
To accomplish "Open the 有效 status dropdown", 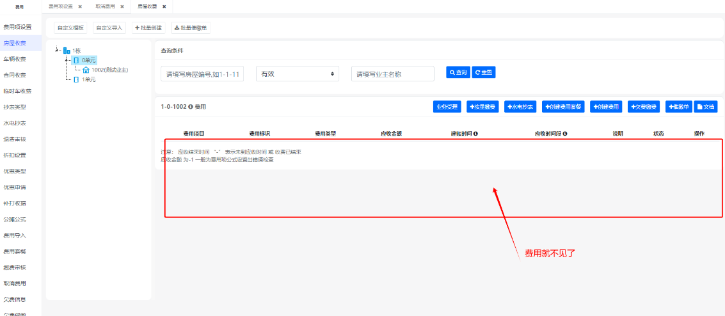I will click(x=298, y=74).
